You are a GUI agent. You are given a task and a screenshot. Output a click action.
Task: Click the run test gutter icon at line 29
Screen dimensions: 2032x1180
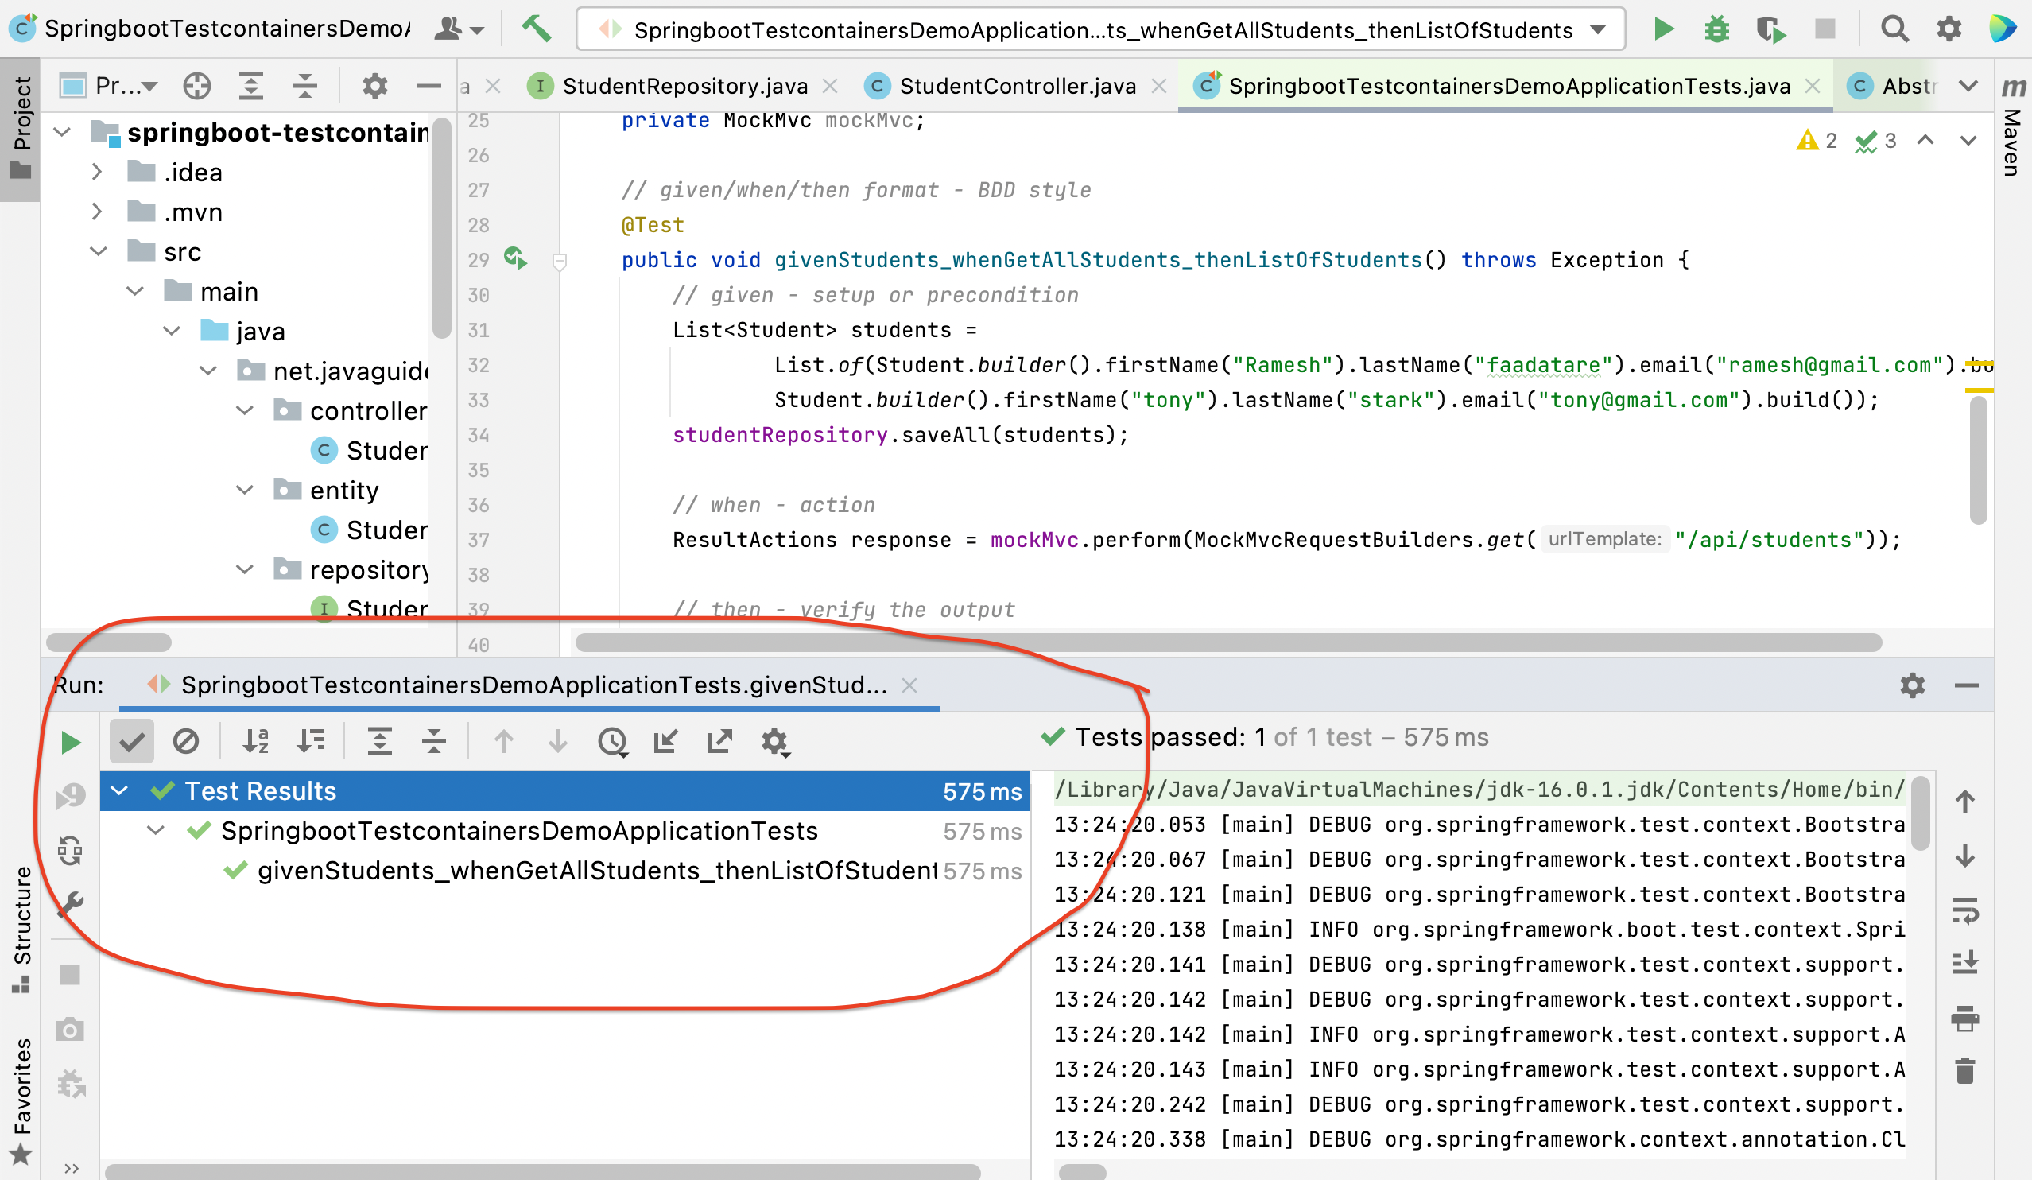(515, 259)
